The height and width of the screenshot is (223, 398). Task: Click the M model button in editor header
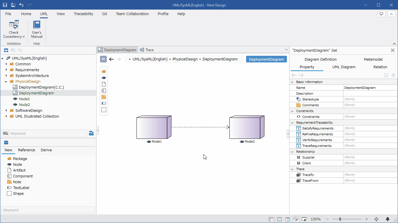click(103, 59)
